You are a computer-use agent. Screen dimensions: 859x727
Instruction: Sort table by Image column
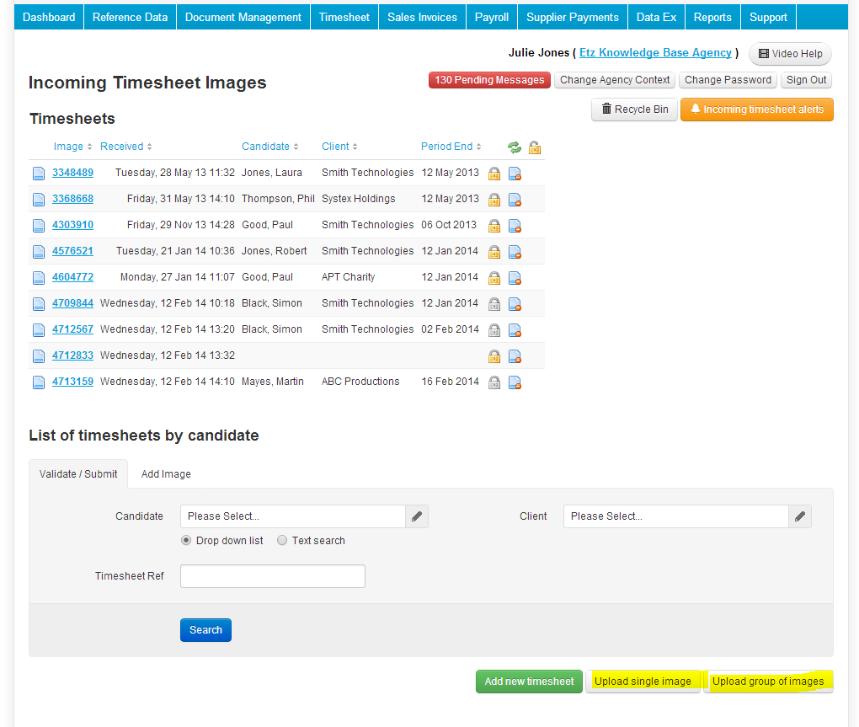(72, 147)
